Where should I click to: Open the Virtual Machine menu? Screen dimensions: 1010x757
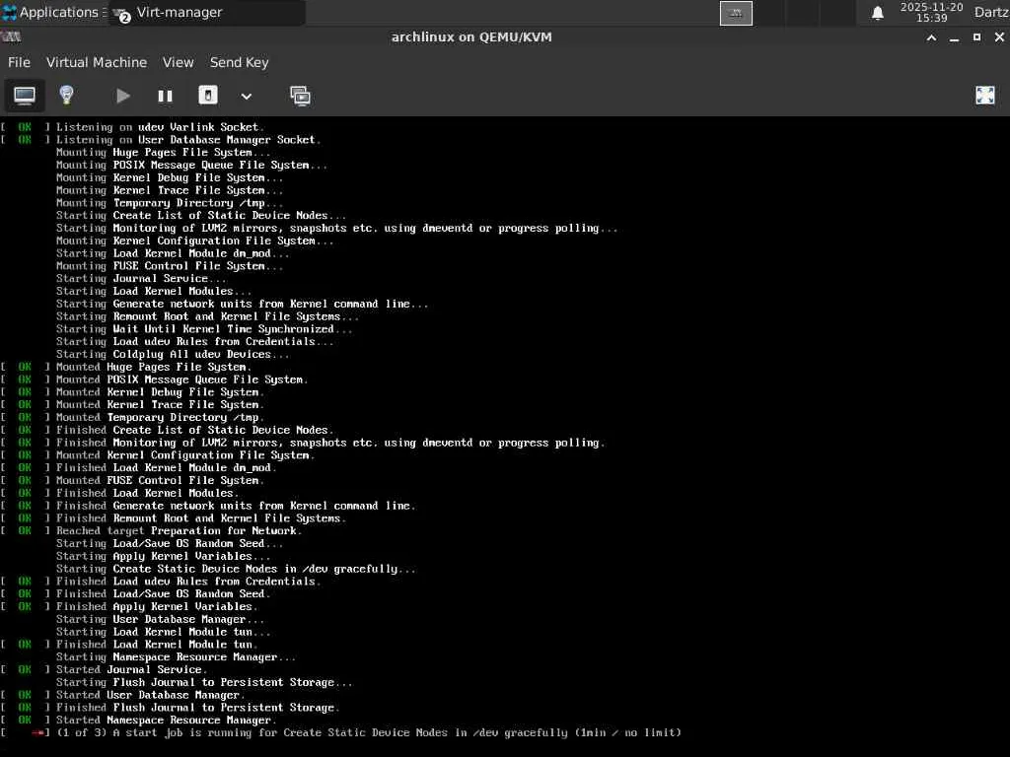(x=97, y=62)
